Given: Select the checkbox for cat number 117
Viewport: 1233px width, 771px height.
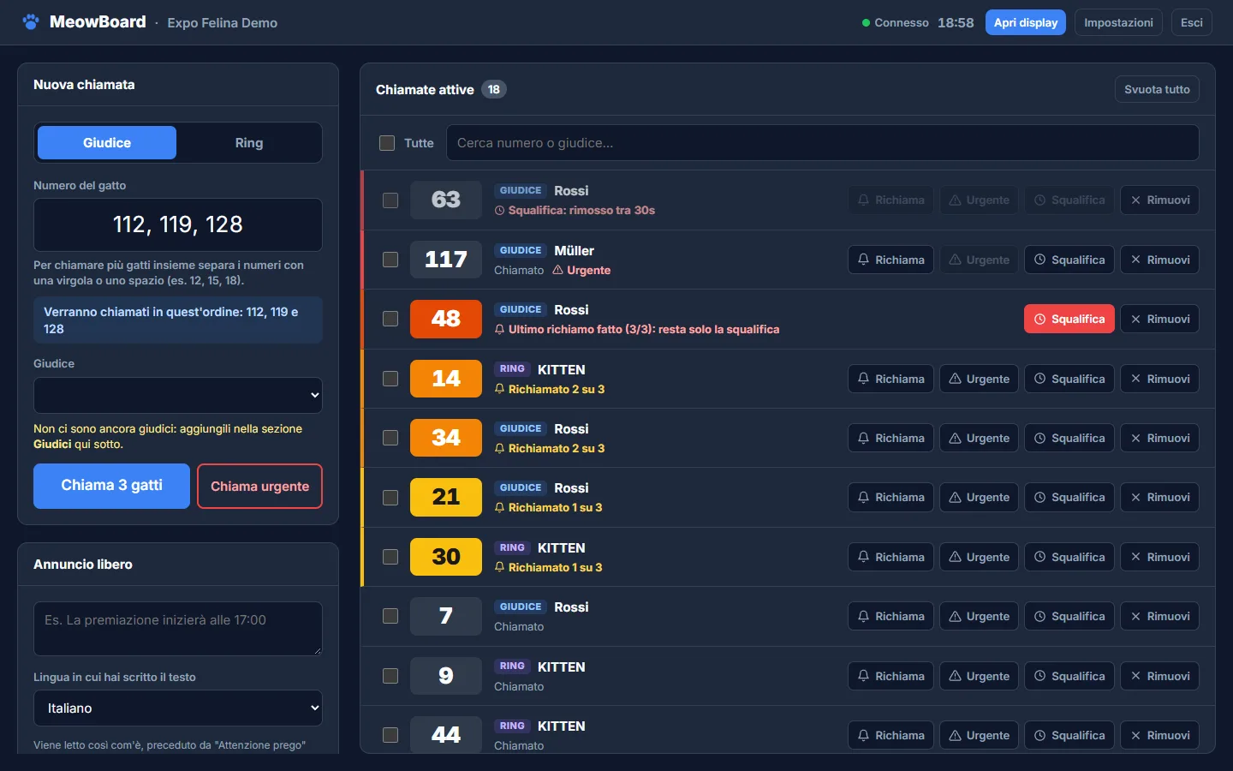Looking at the screenshot, I should pos(390,260).
